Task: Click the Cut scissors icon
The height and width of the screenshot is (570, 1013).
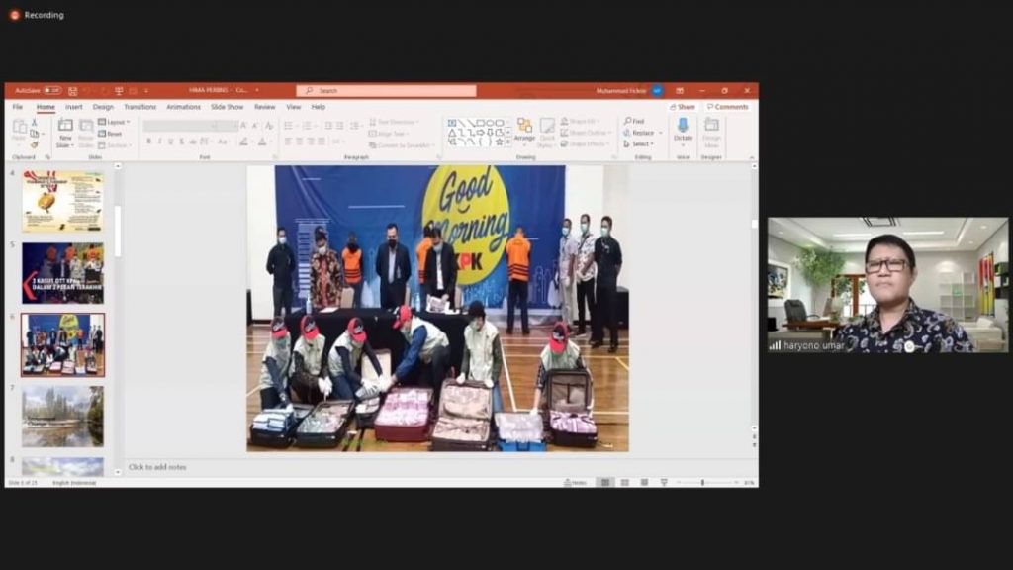Action: [x=35, y=122]
